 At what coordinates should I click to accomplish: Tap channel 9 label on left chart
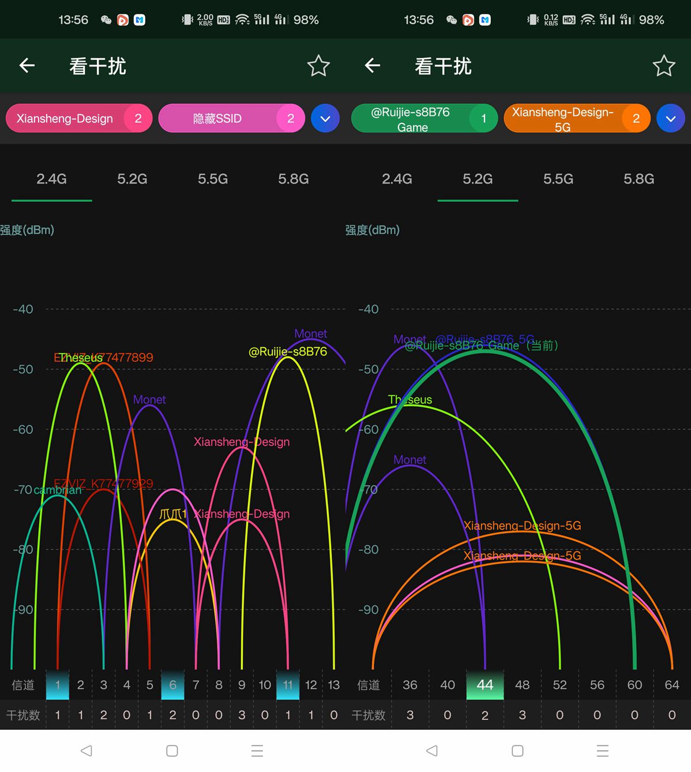242,685
